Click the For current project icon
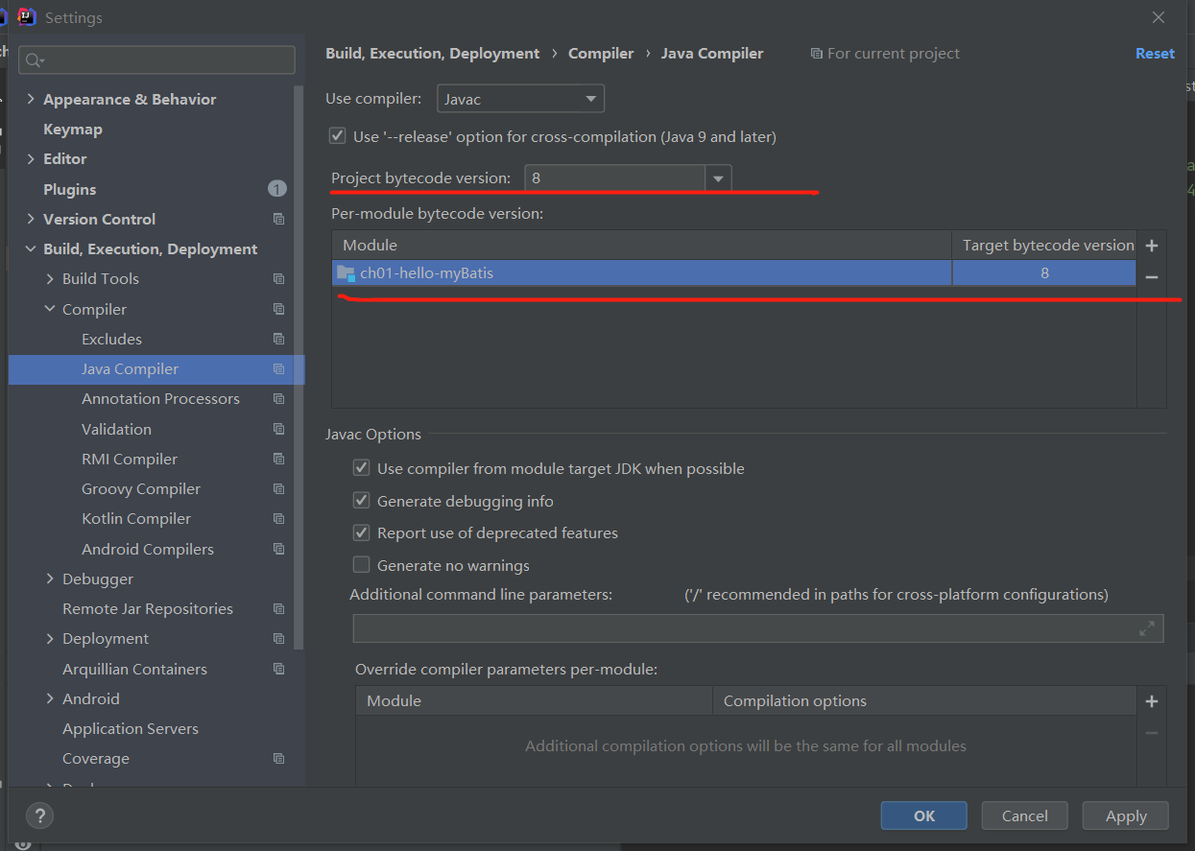1195x851 pixels. click(816, 54)
